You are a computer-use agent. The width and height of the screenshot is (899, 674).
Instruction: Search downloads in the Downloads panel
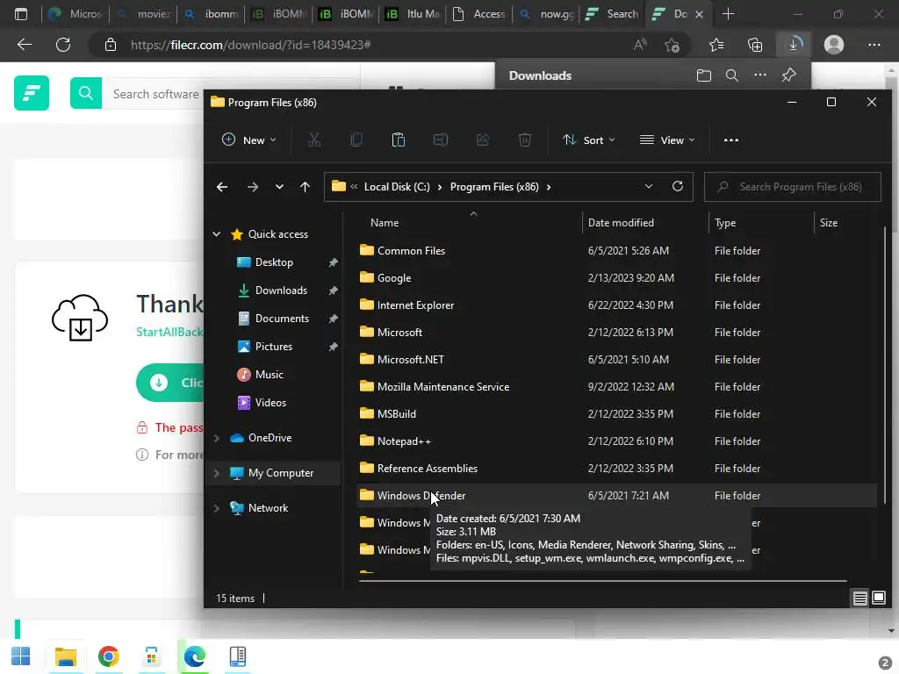point(731,75)
